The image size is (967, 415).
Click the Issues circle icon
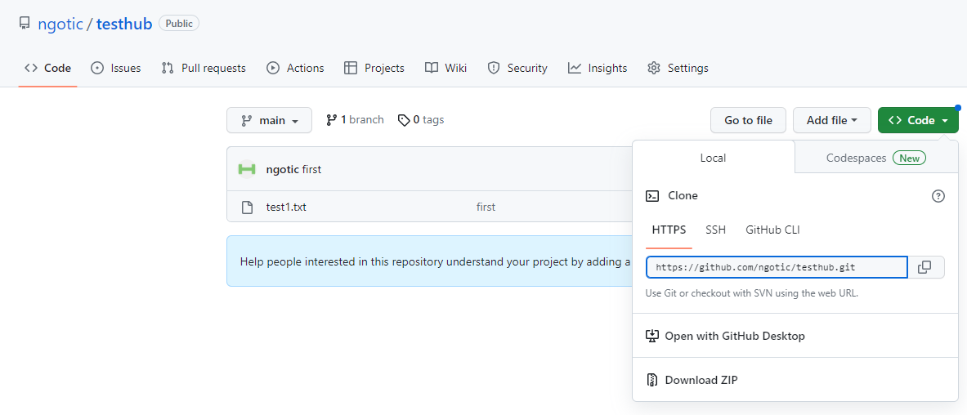(x=96, y=68)
